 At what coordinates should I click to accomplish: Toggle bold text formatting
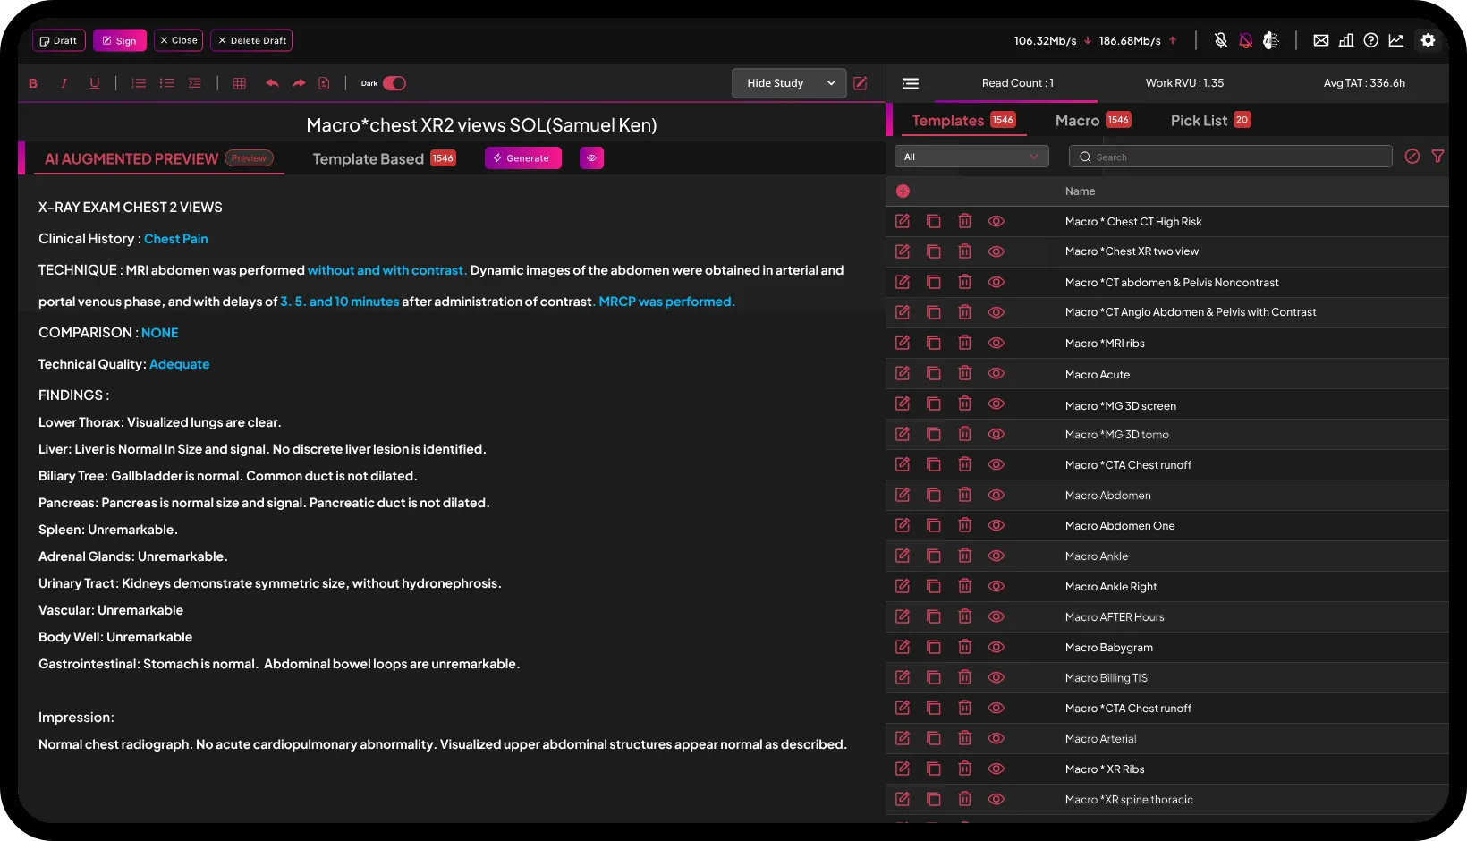[x=33, y=83]
